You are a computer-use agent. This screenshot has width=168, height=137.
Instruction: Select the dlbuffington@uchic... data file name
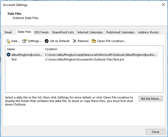27,55
